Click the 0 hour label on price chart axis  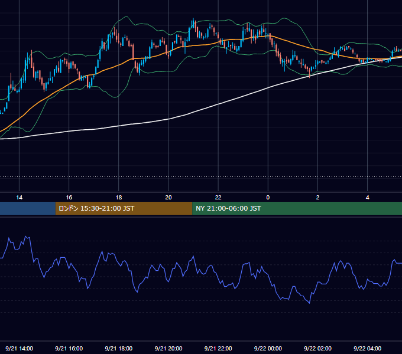coord(268,198)
